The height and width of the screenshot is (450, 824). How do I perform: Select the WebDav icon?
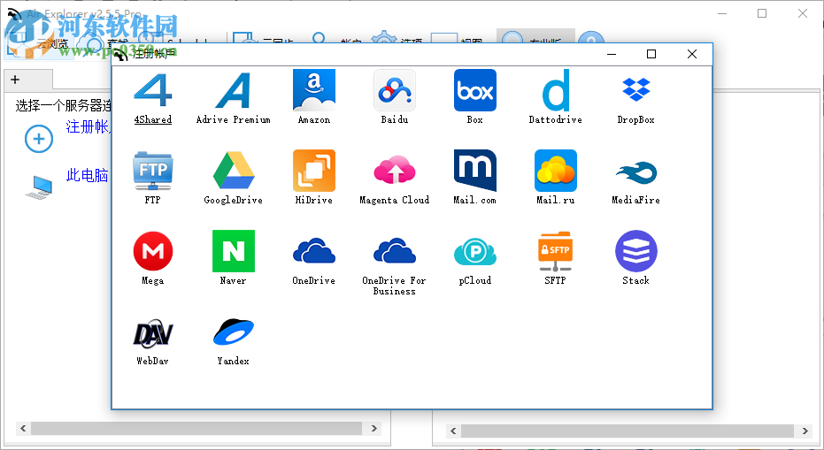tap(152, 333)
